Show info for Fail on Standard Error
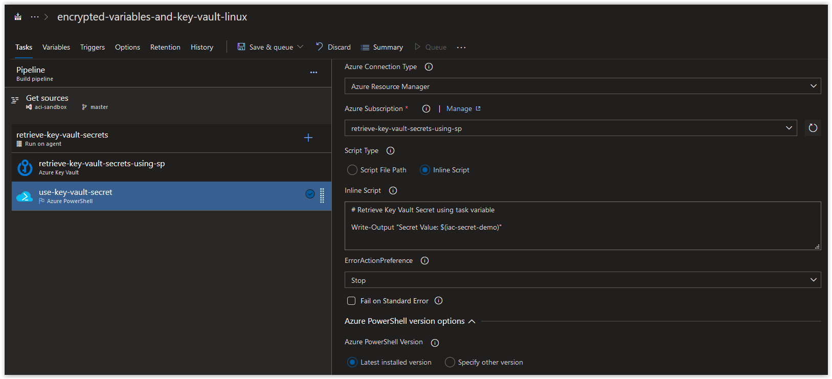 438,301
